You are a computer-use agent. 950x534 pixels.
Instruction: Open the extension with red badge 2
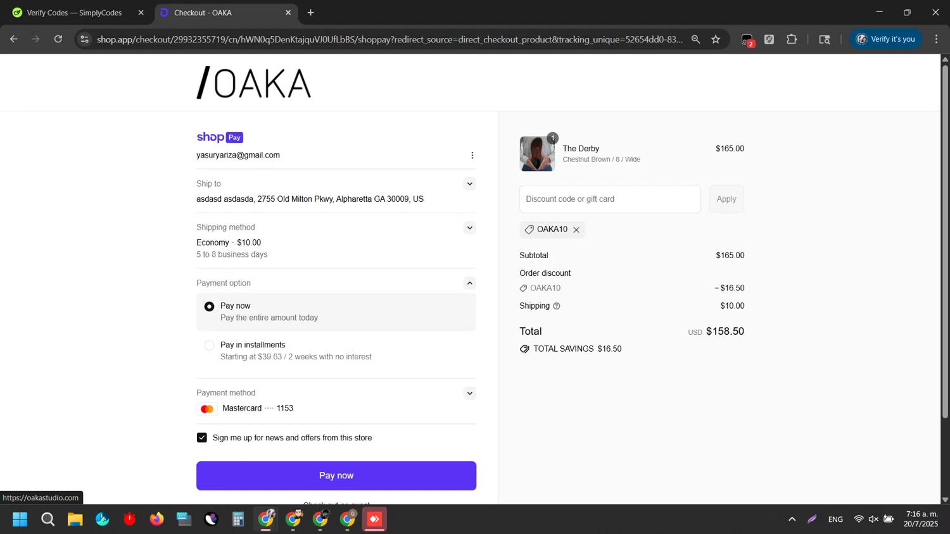tap(747, 40)
